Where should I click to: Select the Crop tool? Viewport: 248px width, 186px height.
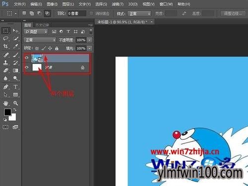tap(5, 46)
